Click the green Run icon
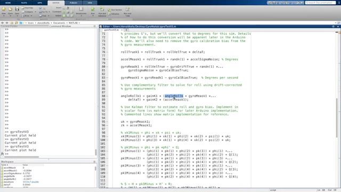341x192 pixels. [x=93, y=9]
